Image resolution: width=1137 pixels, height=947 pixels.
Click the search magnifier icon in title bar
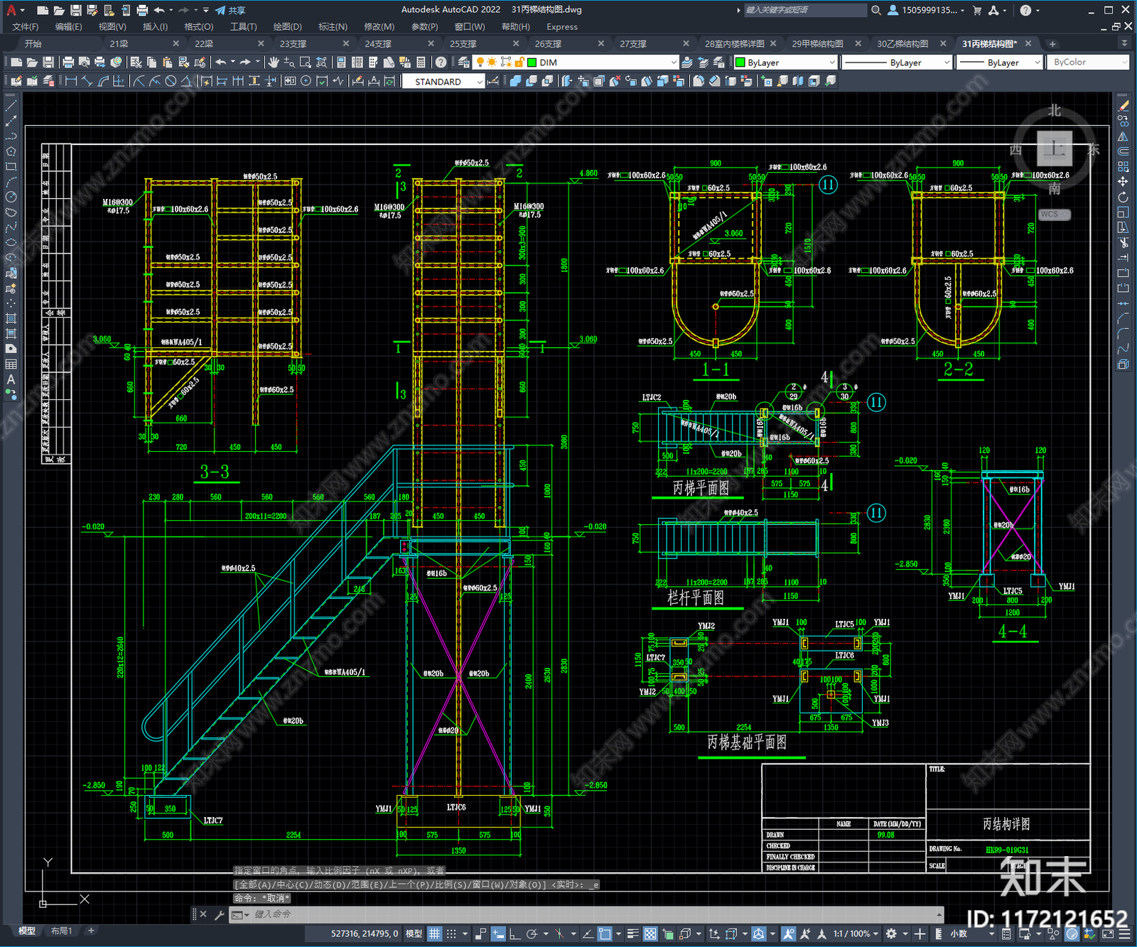[876, 10]
